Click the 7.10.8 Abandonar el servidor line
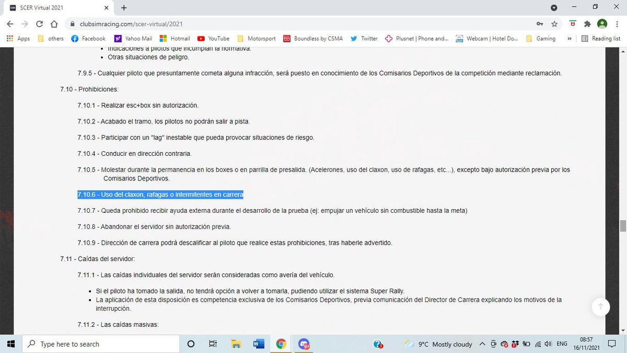The image size is (627, 353). (x=154, y=226)
